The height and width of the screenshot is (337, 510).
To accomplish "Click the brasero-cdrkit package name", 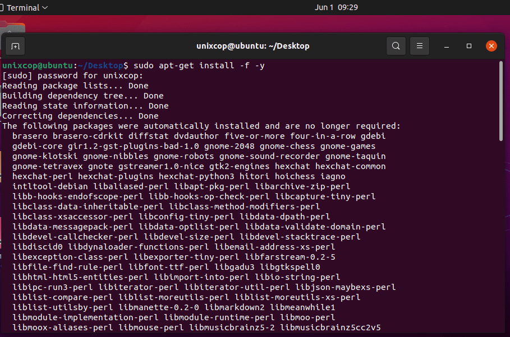I will click(88, 136).
